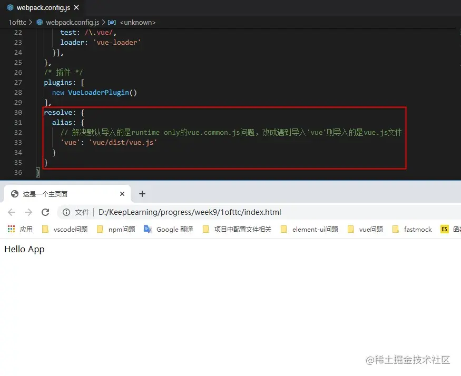Select the browser tab titled 这是一个主页面

click(67, 194)
